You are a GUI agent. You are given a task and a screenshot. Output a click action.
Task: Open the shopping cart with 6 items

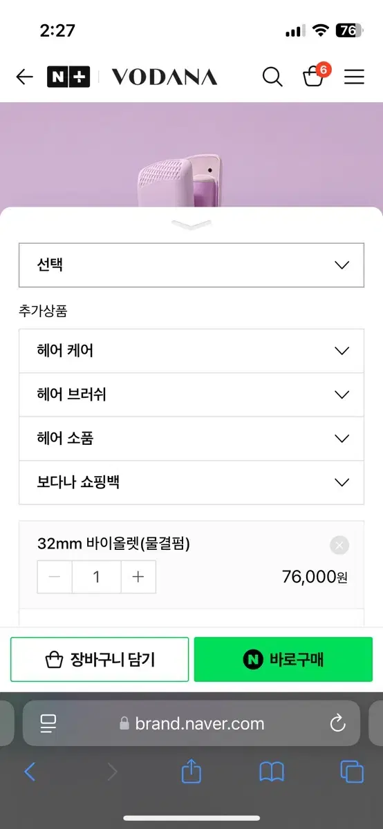point(315,75)
